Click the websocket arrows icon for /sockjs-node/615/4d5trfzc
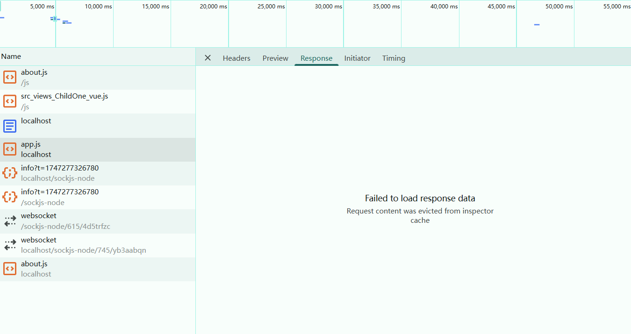Viewport: 631px width, 334px height. point(10,221)
